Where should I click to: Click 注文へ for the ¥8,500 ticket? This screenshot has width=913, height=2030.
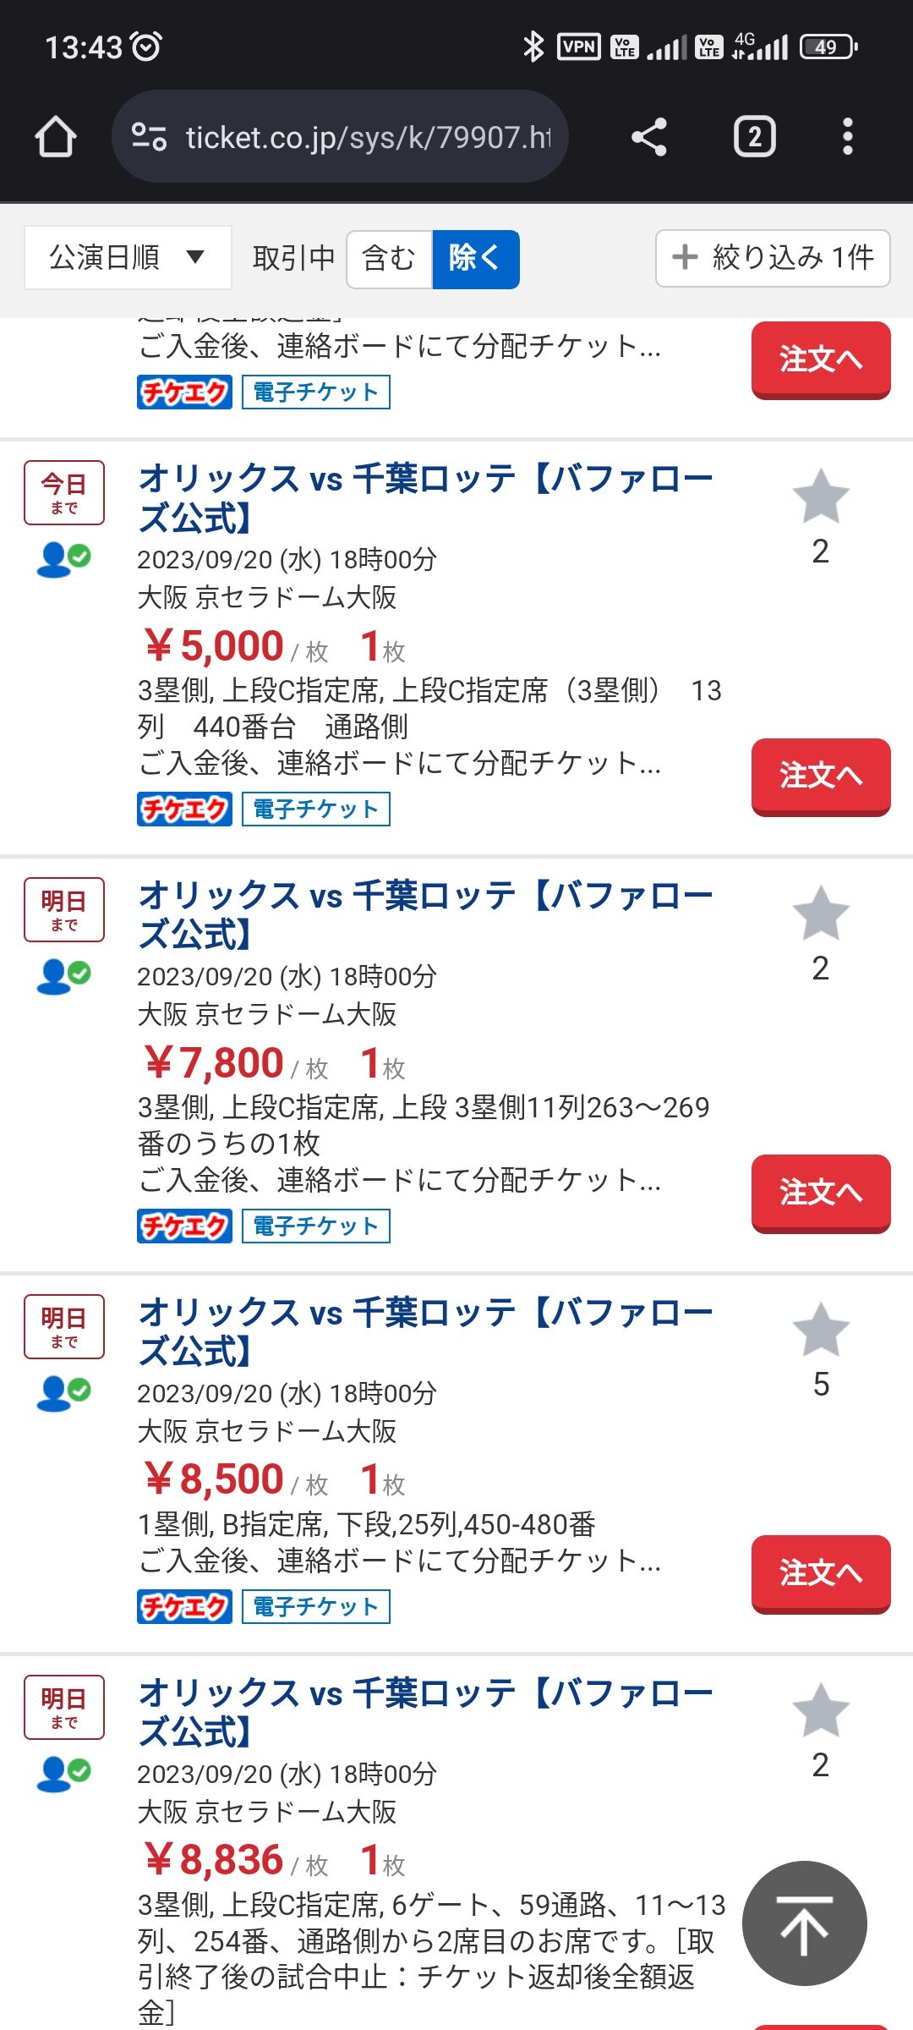pos(821,1574)
